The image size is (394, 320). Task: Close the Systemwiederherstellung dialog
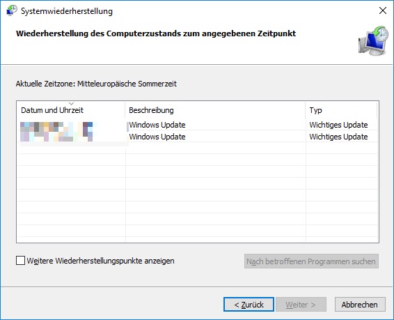pyautogui.click(x=383, y=10)
